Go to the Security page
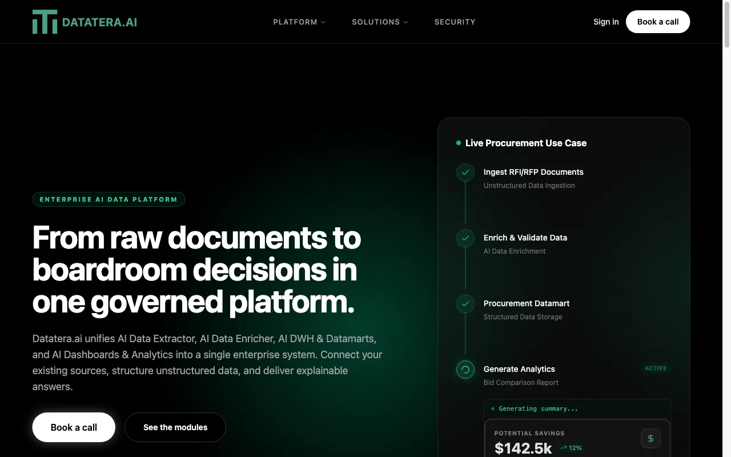The height and width of the screenshot is (457, 731). click(455, 22)
